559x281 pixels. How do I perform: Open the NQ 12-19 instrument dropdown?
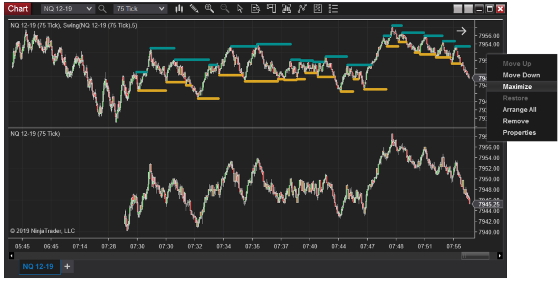coord(67,9)
